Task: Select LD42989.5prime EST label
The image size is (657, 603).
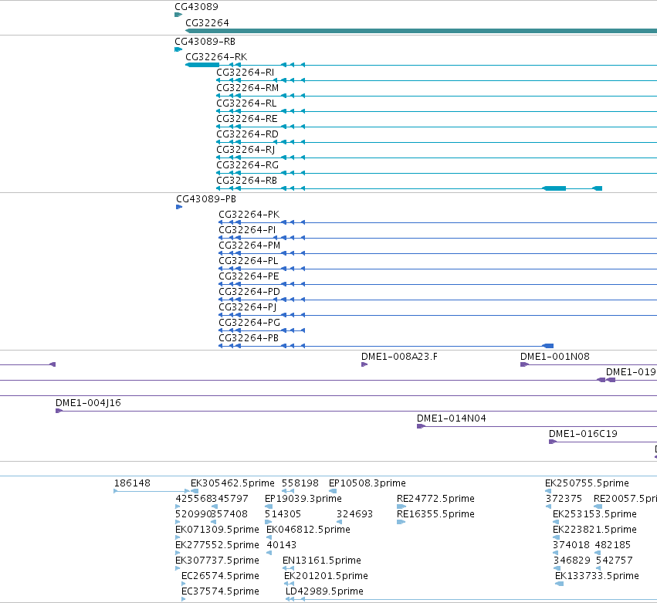Action: point(324,591)
